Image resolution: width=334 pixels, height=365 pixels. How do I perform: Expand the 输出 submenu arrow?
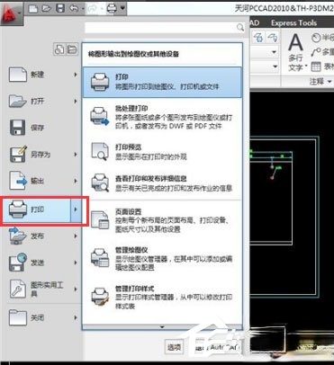tap(76, 181)
